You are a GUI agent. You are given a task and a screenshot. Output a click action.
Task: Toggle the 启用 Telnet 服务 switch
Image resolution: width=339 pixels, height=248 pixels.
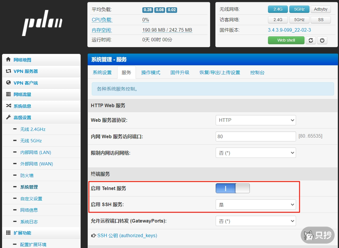(233, 188)
